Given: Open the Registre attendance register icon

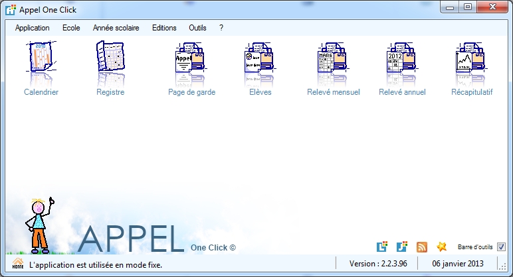Looking at the screenshot, I should pyautogui.click(x=110, y=56).
